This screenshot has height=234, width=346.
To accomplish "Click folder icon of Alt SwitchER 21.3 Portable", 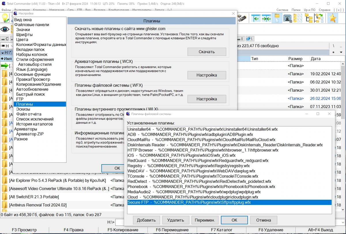I will click(x=5, y=197).
